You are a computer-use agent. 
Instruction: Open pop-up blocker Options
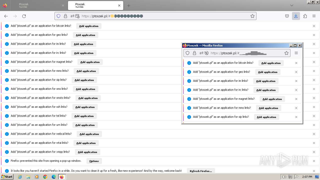click(x=94, y=161)
